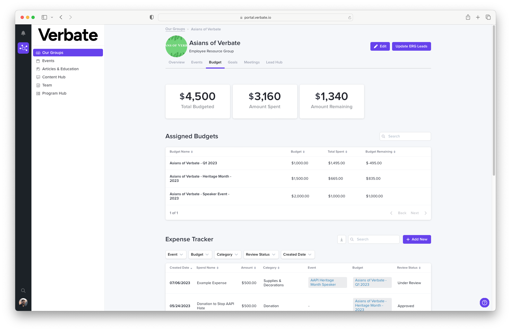Screen dimensions: 511x331
Task: Click the Assigned Budgets search field
Action: point(405,136)
